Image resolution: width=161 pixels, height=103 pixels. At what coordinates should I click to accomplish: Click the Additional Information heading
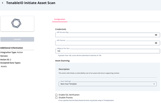tap(12, 48)
